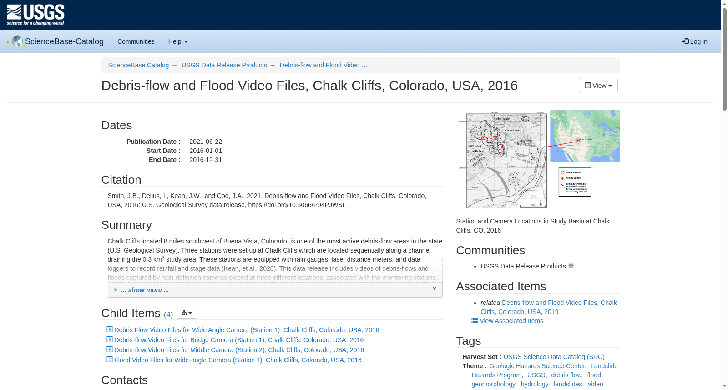Image resolution: width=728 pixels, height=390 pixels.
Task: Click the start date 2016-01-01
Action: (206, 151)
